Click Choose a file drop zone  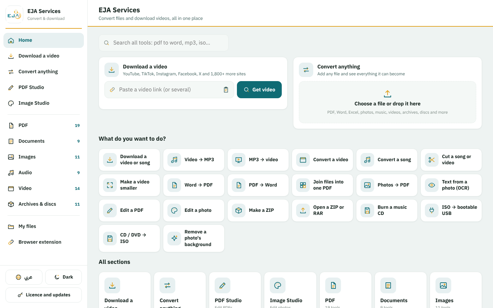[388, 102]
